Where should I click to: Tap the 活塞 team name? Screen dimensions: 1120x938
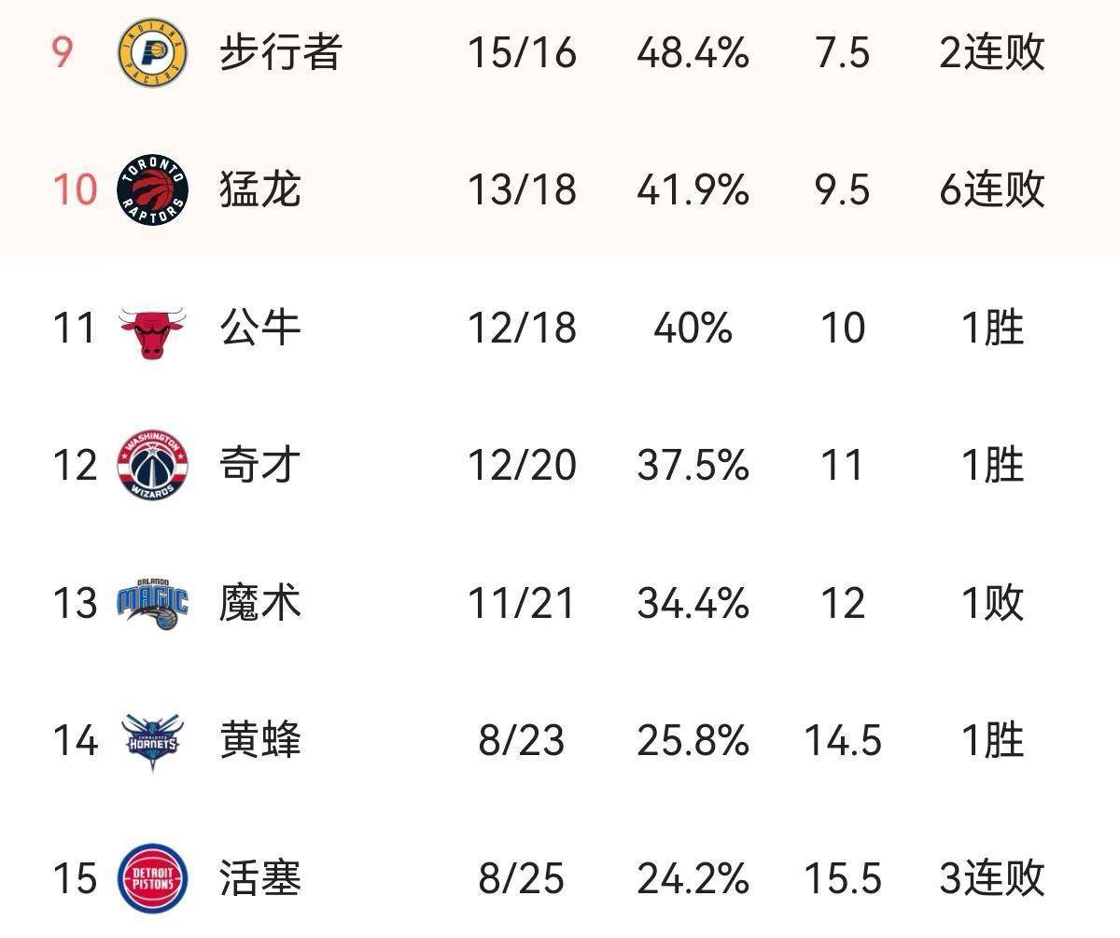pyautogui.click(x=260, y=878)
